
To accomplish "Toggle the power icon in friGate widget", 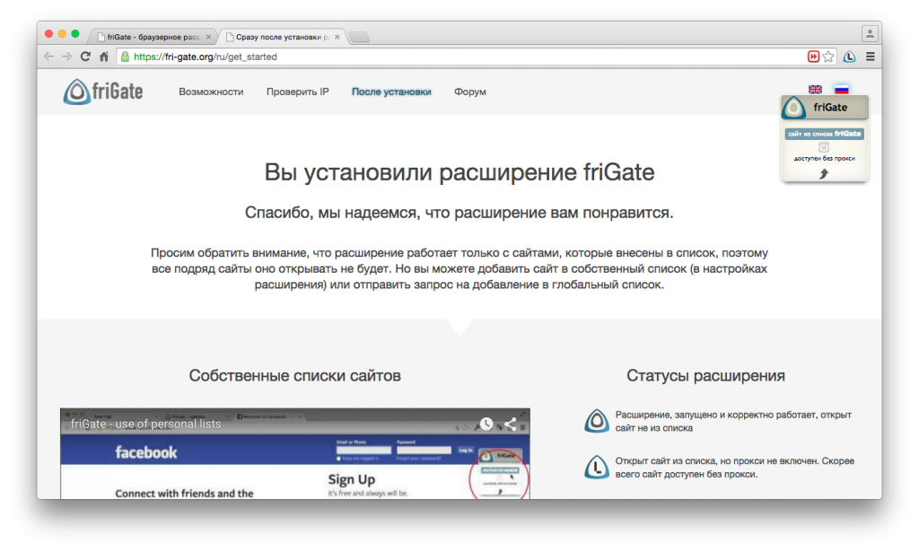I will 824,147.
